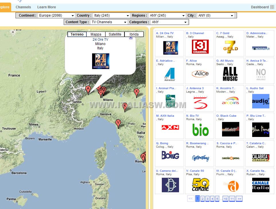Go to results page 10

226,199
